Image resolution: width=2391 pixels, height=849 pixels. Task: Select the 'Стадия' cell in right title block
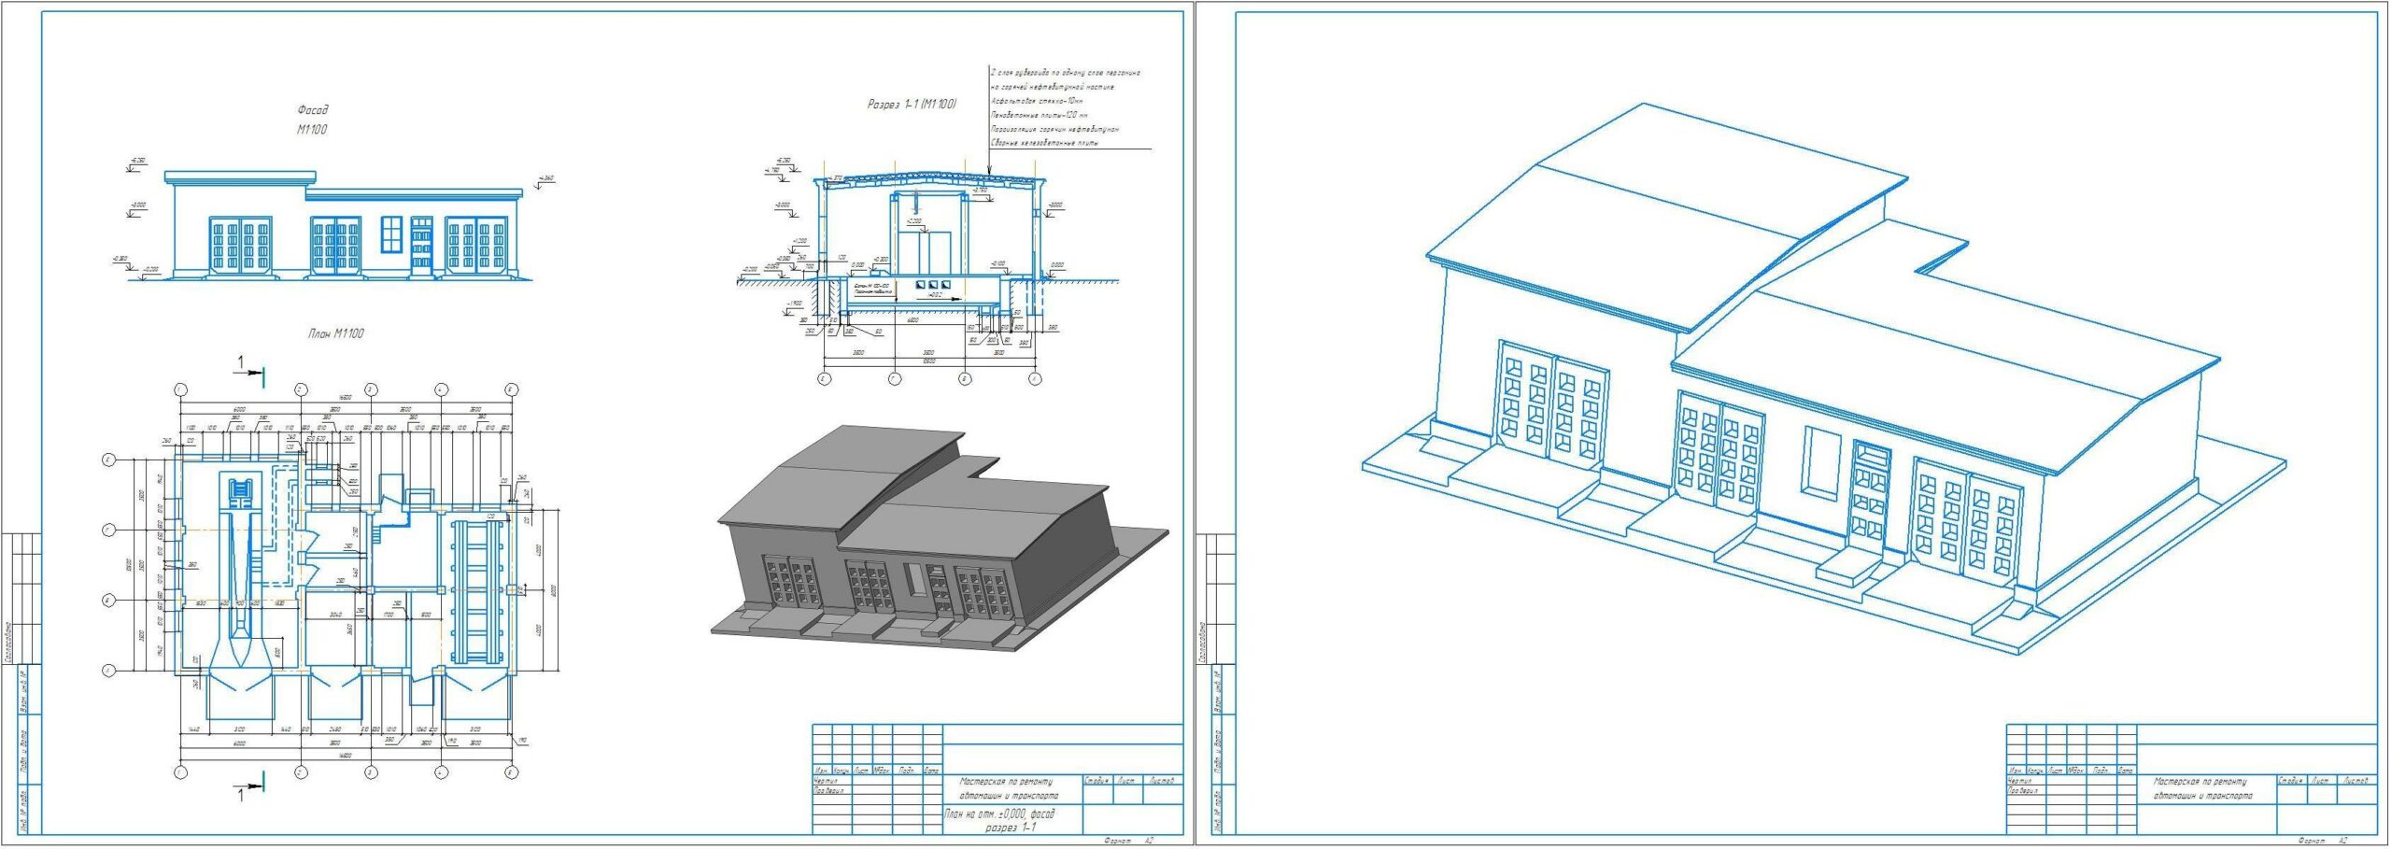tap(2290, 779)
